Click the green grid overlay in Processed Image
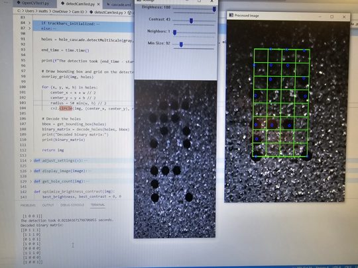The image size is (358, 268). tap(281, 103)
